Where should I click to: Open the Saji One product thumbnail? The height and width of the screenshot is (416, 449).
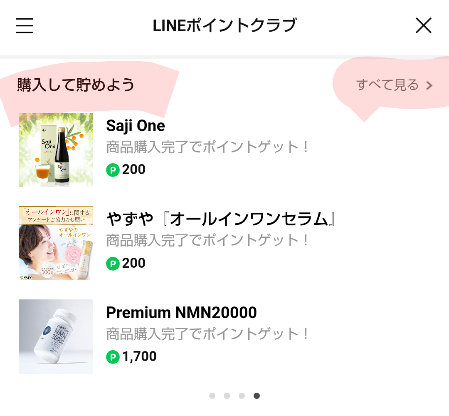pos(56,150)
